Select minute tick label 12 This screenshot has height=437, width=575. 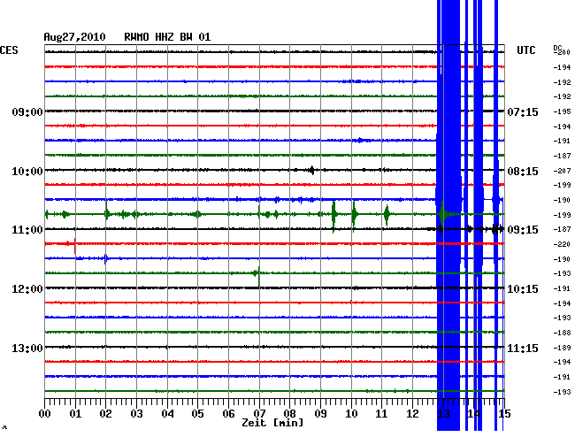[x=413, y=414]
